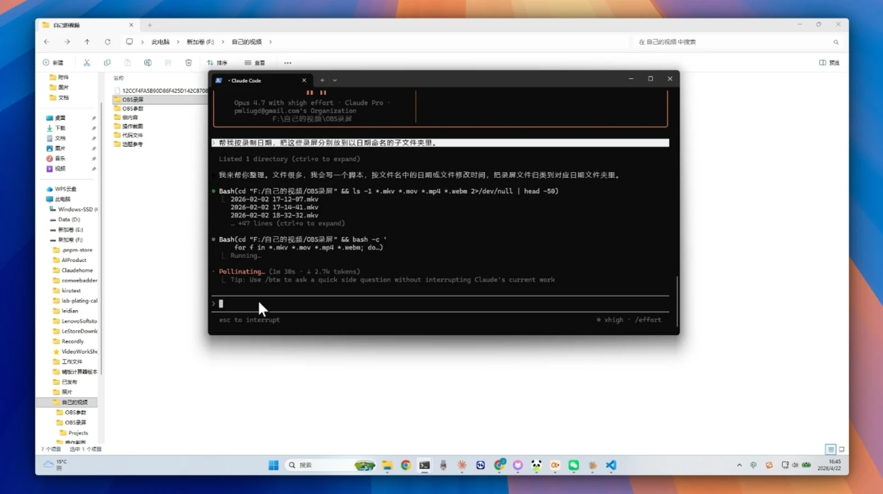Image resolution: width=883 pixels, height=494 pixels.
Task: Open 视频 in quick access sidebar
Action: [x=60, y=169]
